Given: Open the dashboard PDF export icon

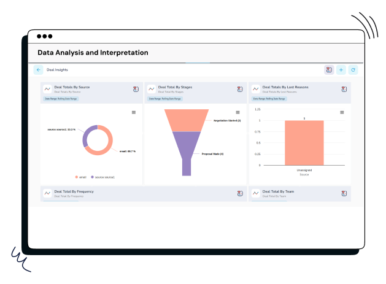Looking at the screenshot, I should (x=329, y=70).
